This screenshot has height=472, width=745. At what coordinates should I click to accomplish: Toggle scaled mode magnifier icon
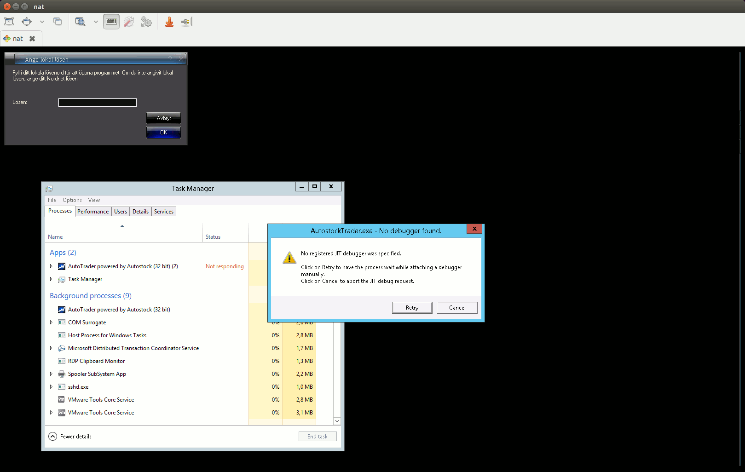tap(80, 22)
